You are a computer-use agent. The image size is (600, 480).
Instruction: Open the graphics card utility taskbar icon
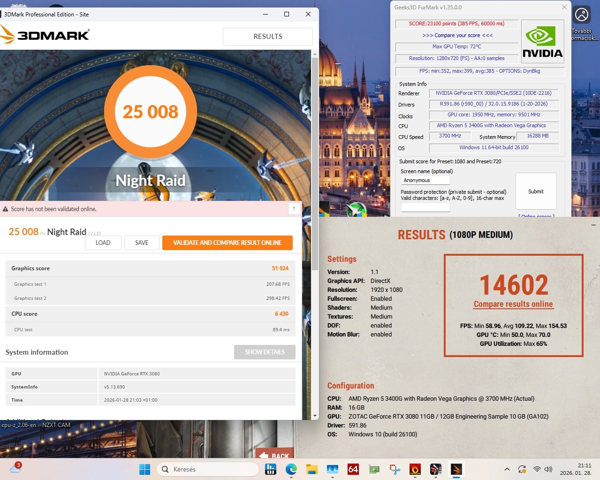(374, 469)
